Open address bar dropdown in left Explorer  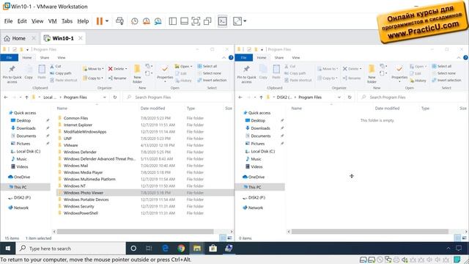tap(104, 98)
